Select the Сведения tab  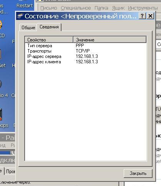49,27
